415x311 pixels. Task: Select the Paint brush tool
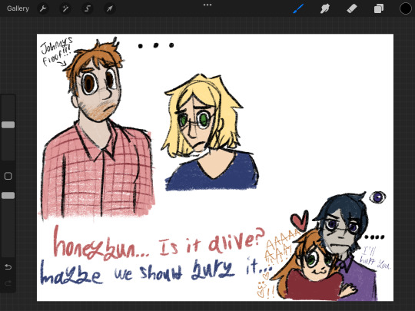[x=298, y=8]
